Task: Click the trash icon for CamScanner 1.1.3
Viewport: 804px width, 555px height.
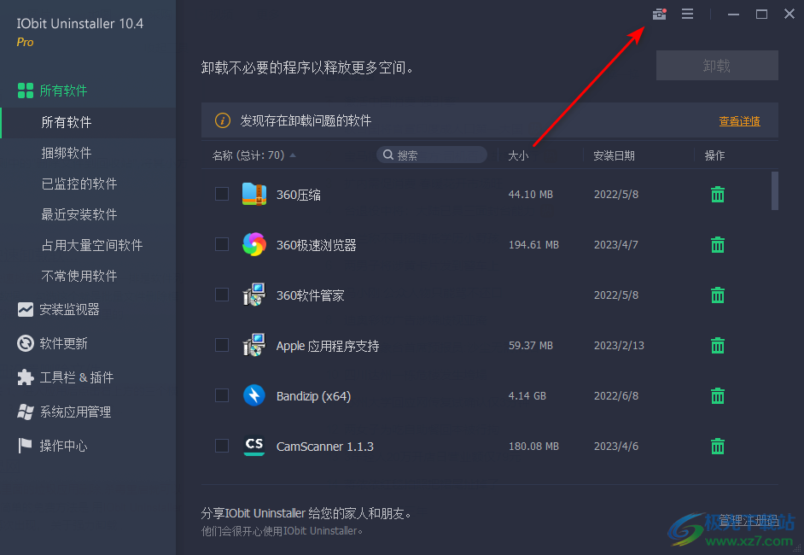Action: tap(717, 446)
